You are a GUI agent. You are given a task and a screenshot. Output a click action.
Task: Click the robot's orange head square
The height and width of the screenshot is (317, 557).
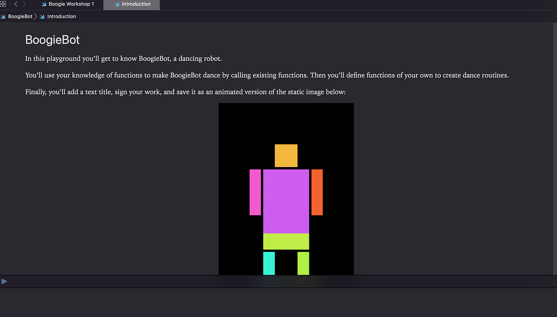(x=285, y=155)
